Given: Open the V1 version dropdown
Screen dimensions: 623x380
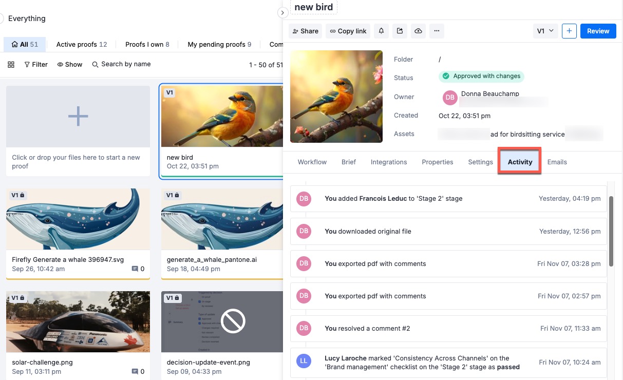Looking at the screenshot, I should (x=545, y=31).
